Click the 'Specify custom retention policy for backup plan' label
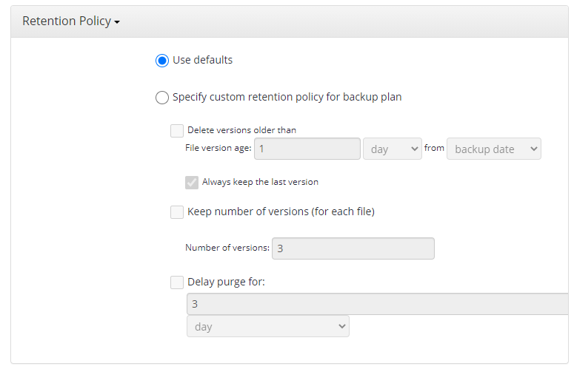The width and height of the screenshot is (574, 369). point(287,98)
